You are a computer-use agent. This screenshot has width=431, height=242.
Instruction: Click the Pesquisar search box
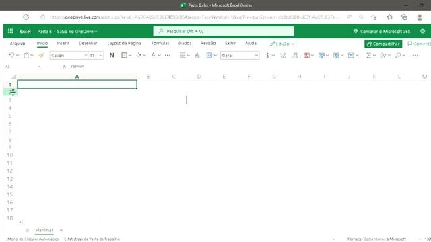tap(224, 32)
